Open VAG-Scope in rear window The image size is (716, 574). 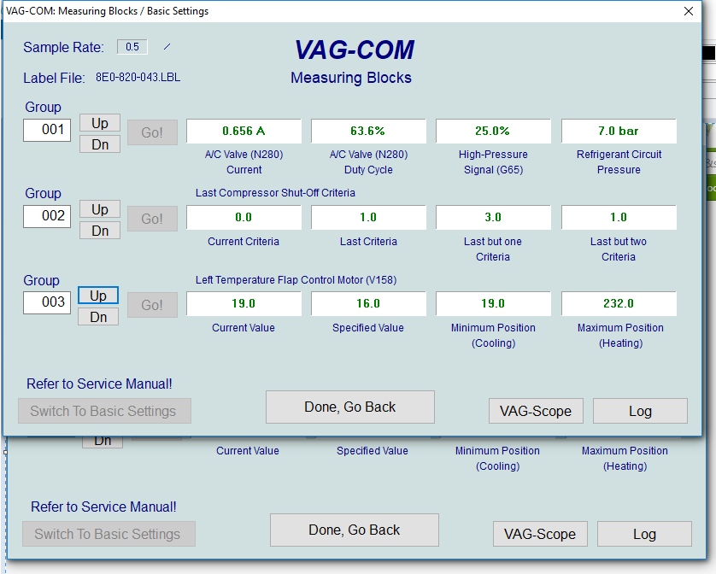click(x=540, y=534)
